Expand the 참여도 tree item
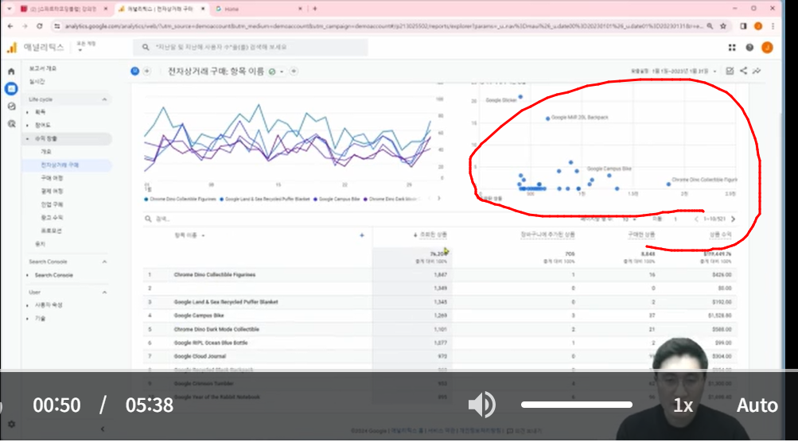 (x=28, y=126)
